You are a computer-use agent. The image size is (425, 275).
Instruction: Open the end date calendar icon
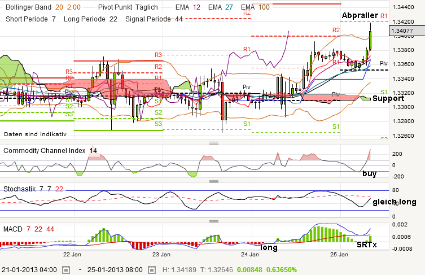pos(152,270)
